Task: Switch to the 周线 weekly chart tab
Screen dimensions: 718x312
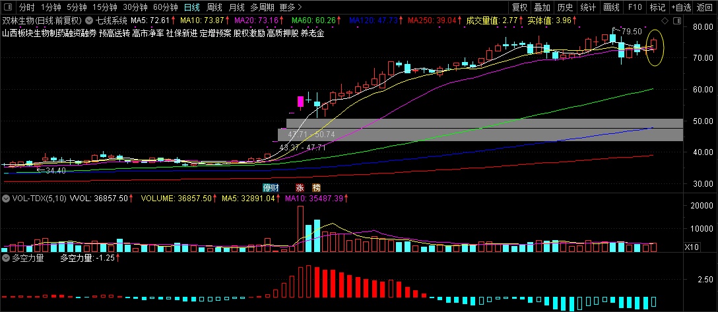Action: click(214, 8)
